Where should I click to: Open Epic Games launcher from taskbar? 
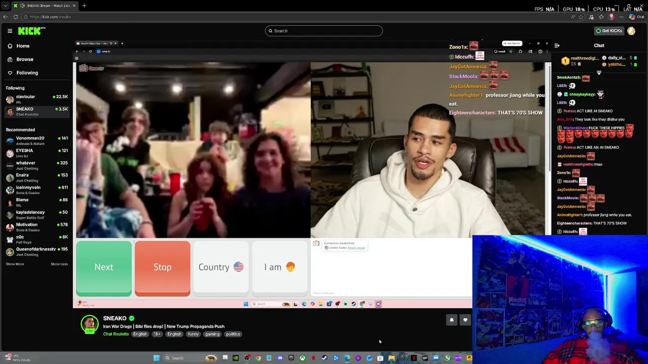291,358
